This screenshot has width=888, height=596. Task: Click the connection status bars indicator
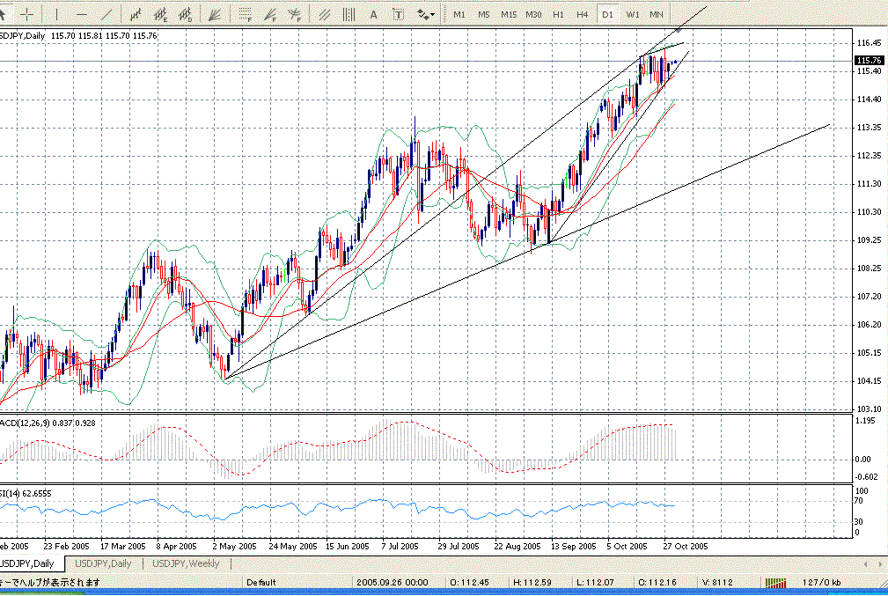(777, 582)
